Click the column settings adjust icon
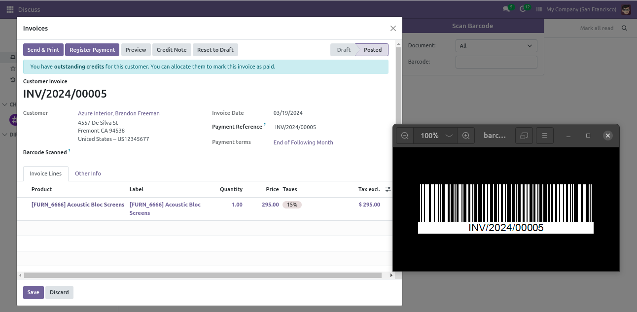 [x=388, y=189]
